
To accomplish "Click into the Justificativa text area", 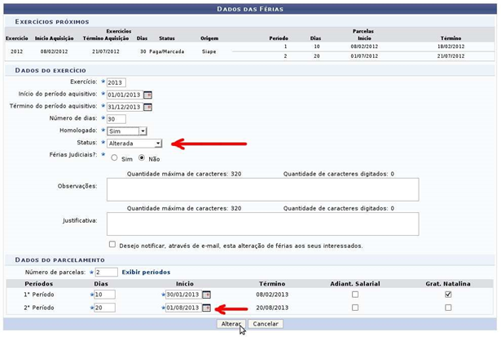I will (x=262, y=224).
